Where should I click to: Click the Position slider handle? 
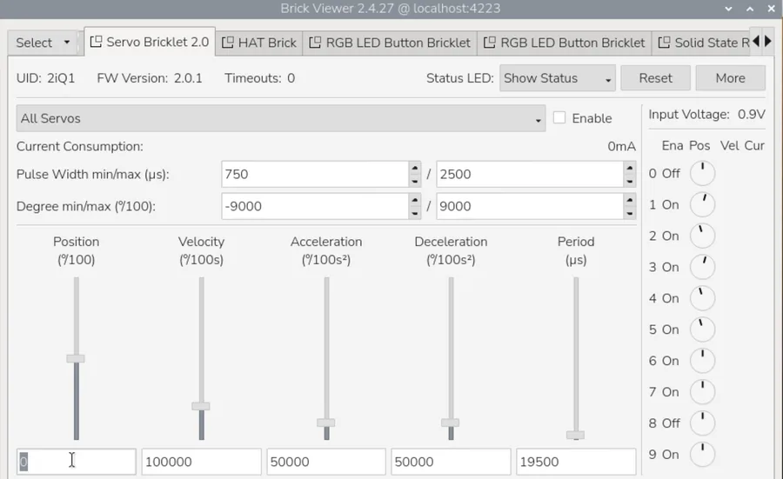pyautogui.click(x=76, y=358)
